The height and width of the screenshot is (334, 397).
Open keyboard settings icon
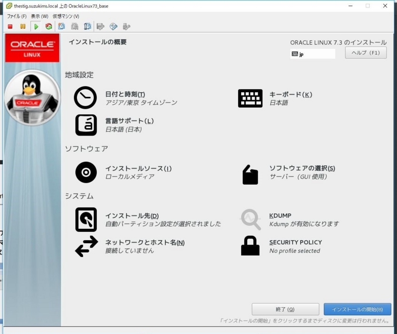click(250, 98)
